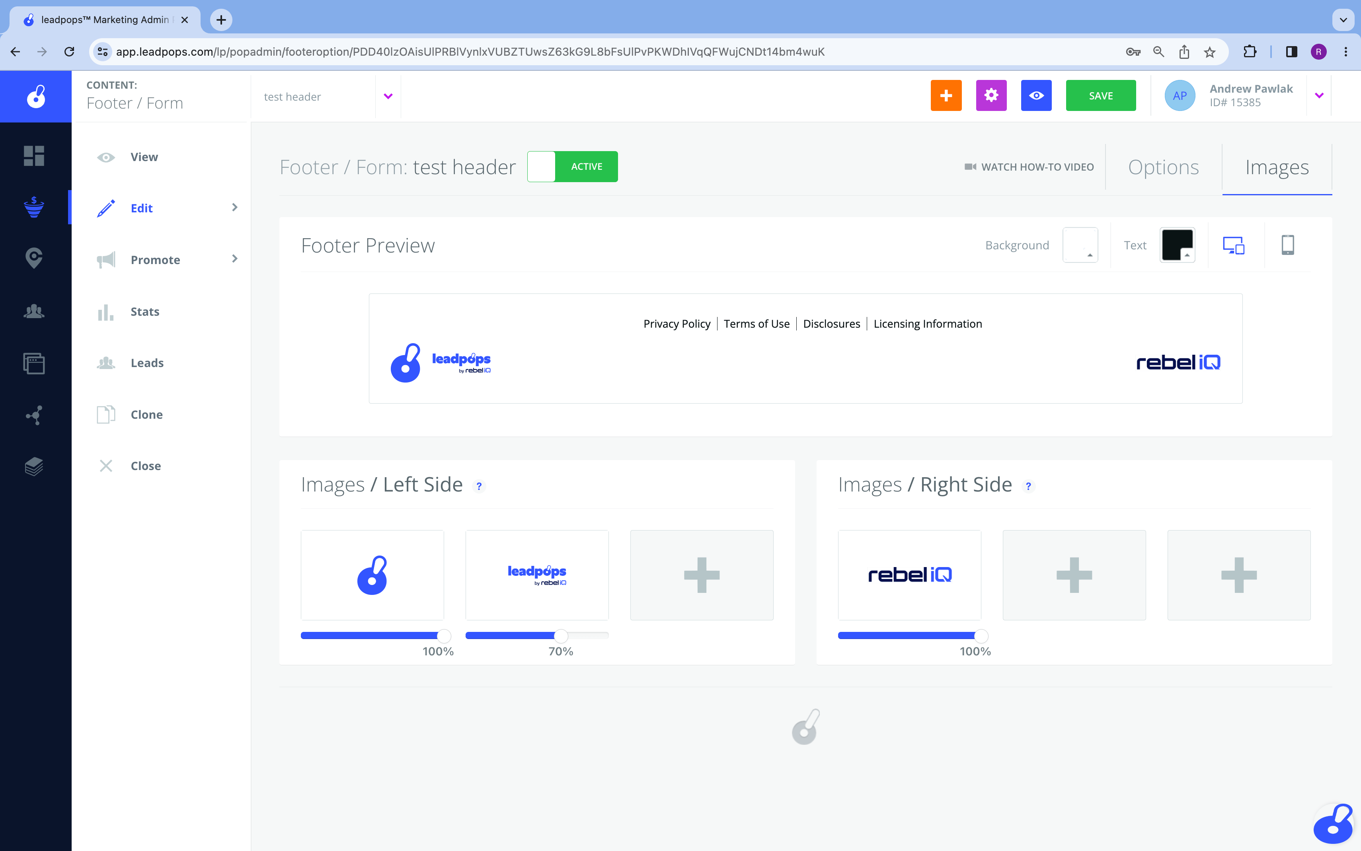Click the leadpops logo in top-left corner
The width and height of the screenshot is (1361, 851).
pos(36,96)
